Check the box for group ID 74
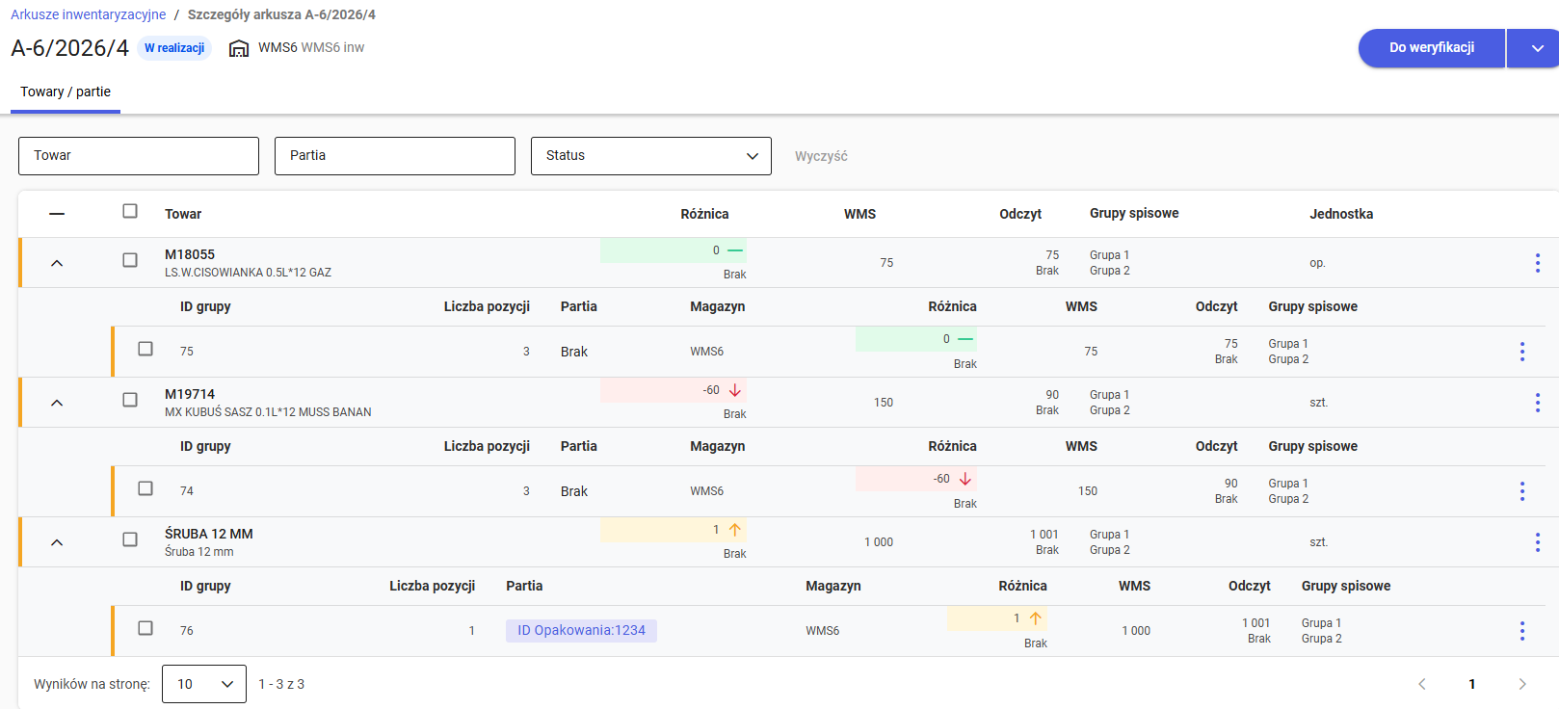1559x709 pixels. coord(145,488)
